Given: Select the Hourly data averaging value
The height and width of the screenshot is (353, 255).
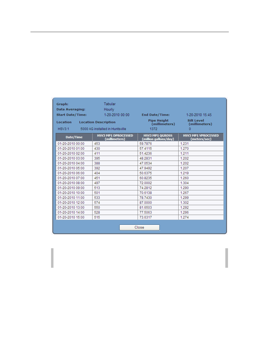Looking at the screenshot, I should (x=109, y=110).
